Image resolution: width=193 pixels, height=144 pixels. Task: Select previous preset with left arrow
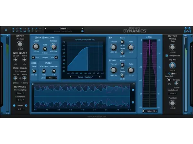coord(46,28)
